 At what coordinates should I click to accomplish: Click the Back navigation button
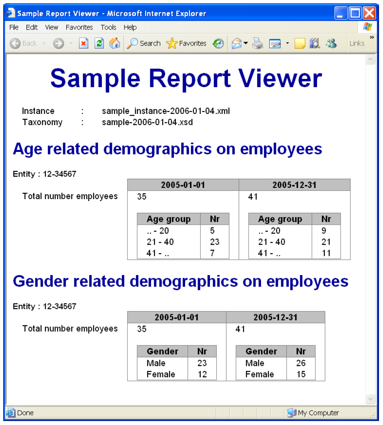coord(23,43)
